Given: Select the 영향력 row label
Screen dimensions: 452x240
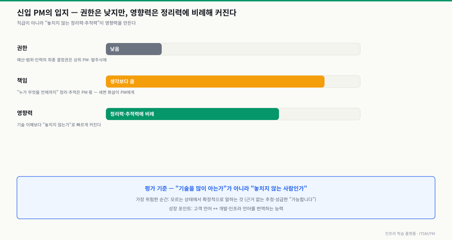Looking at the screenshot, I should click(x=25, y=113).
